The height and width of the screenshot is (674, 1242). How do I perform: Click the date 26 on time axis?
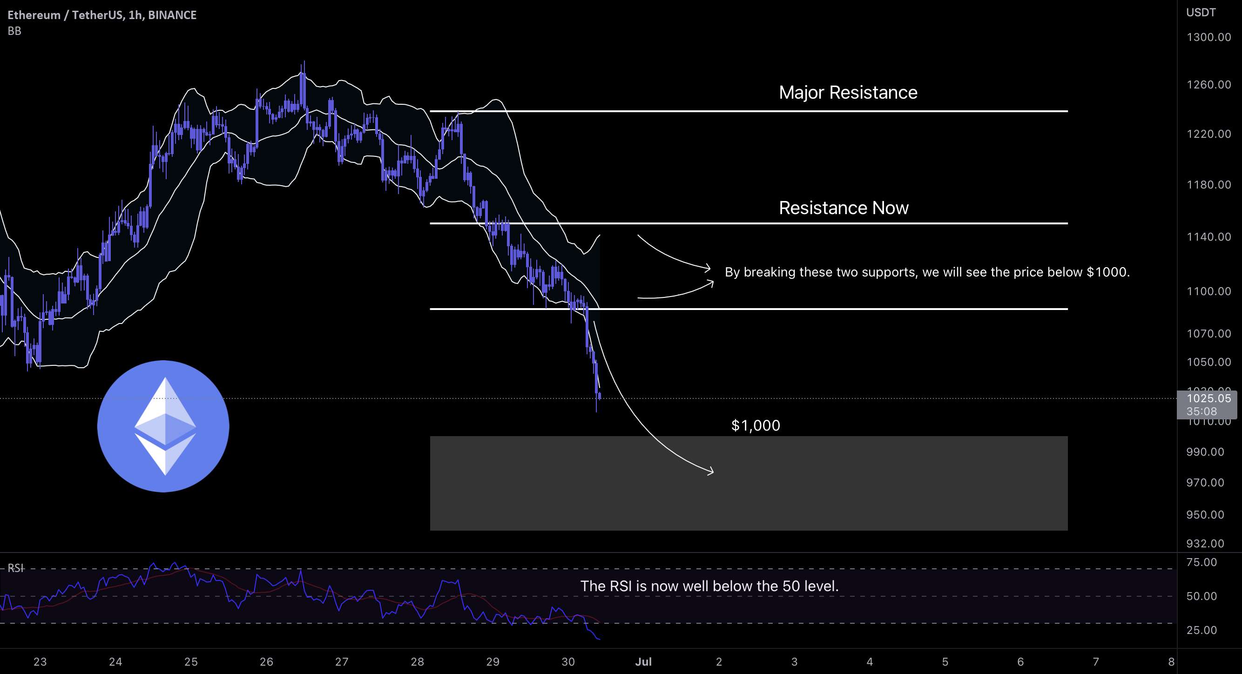(x=267, y=661)
